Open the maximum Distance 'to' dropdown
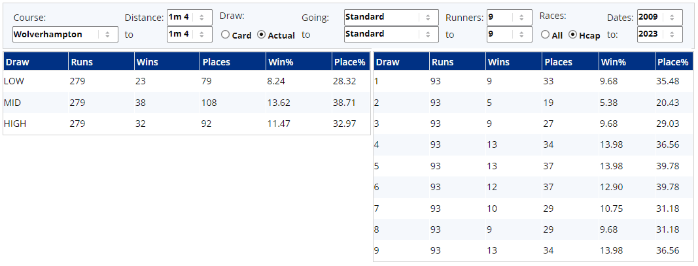 [x=189, y=35]
